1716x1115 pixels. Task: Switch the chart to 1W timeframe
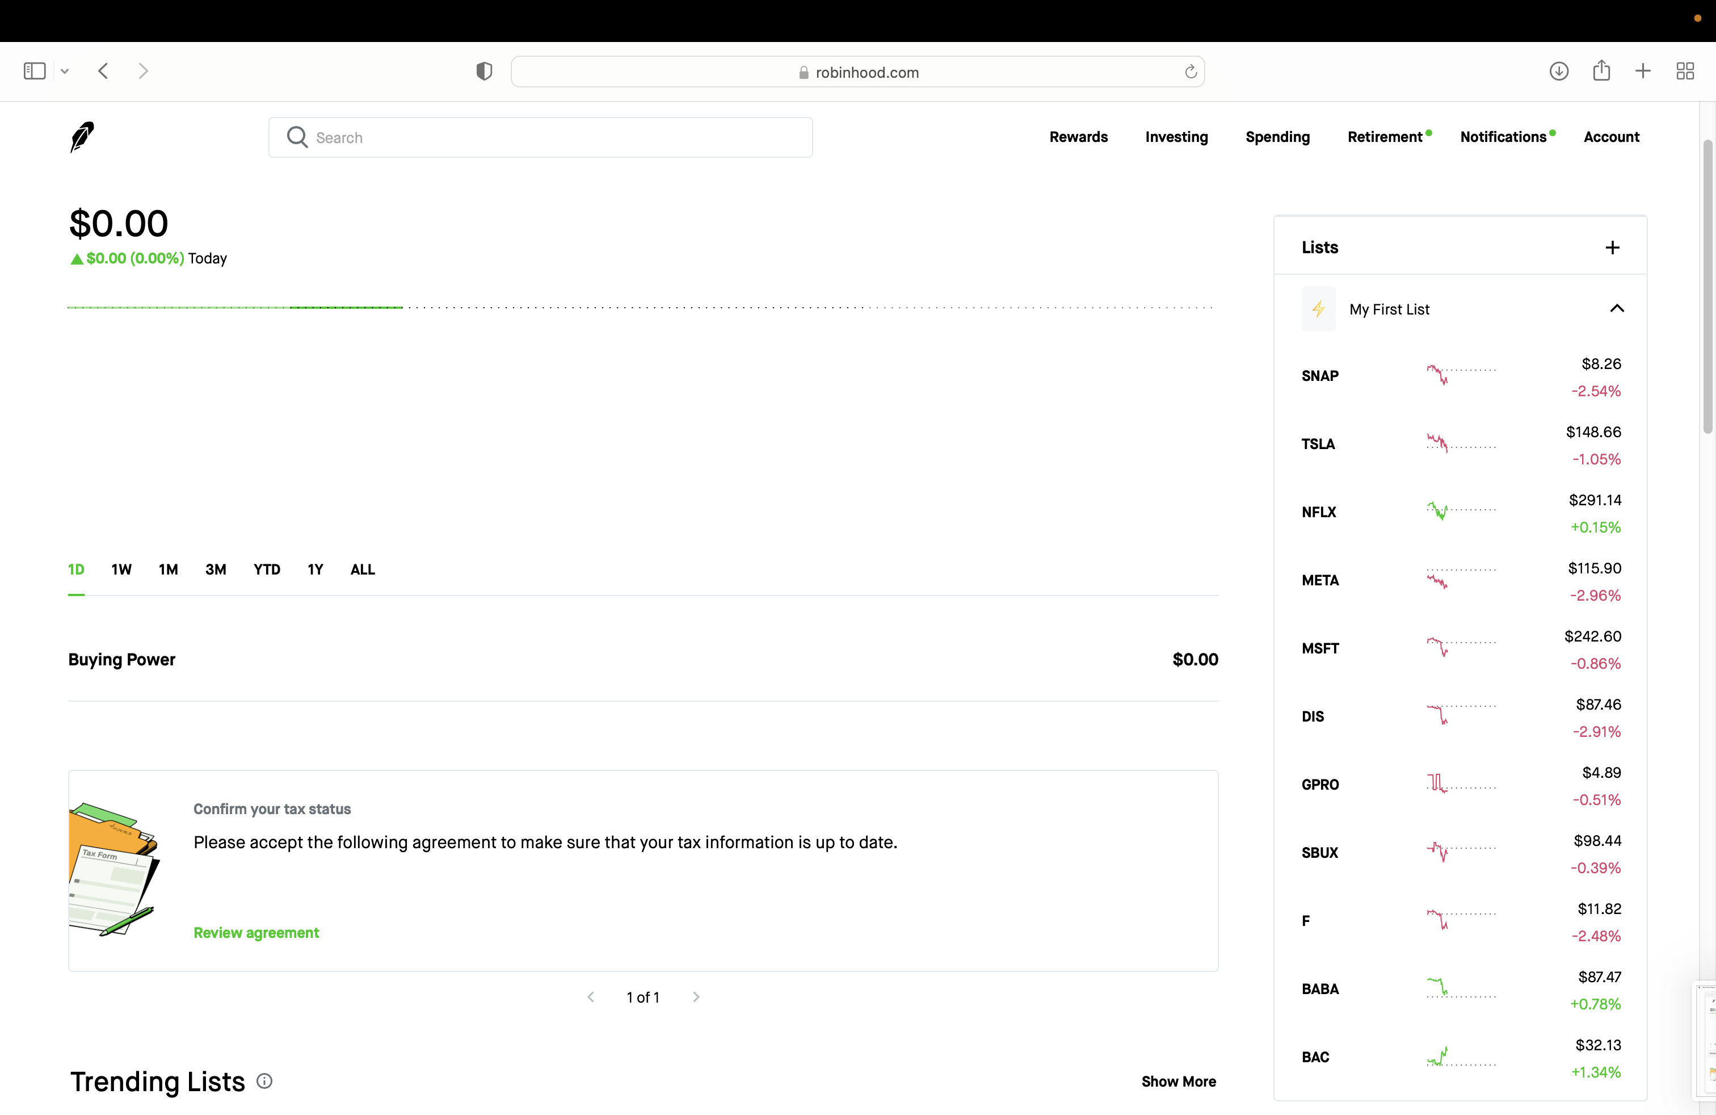121,569
